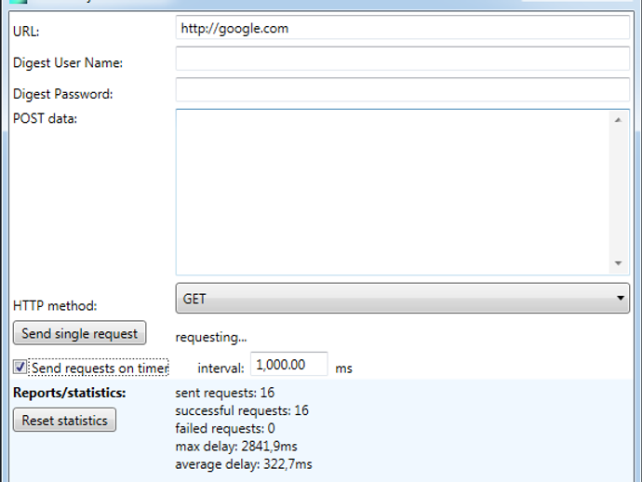Click the 'URL:' label
Viewport: 642px width, 482px height.
[26, 32]
